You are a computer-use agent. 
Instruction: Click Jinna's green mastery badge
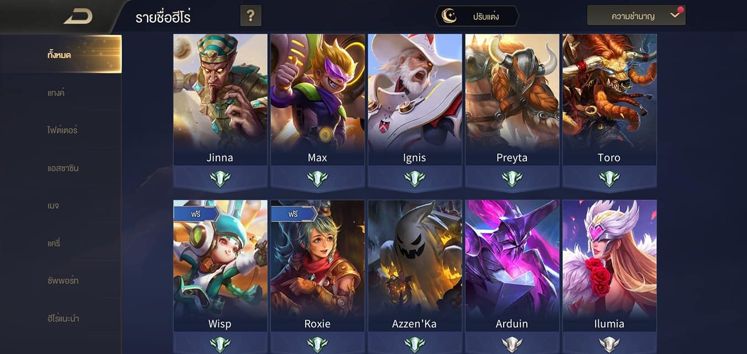220,179
